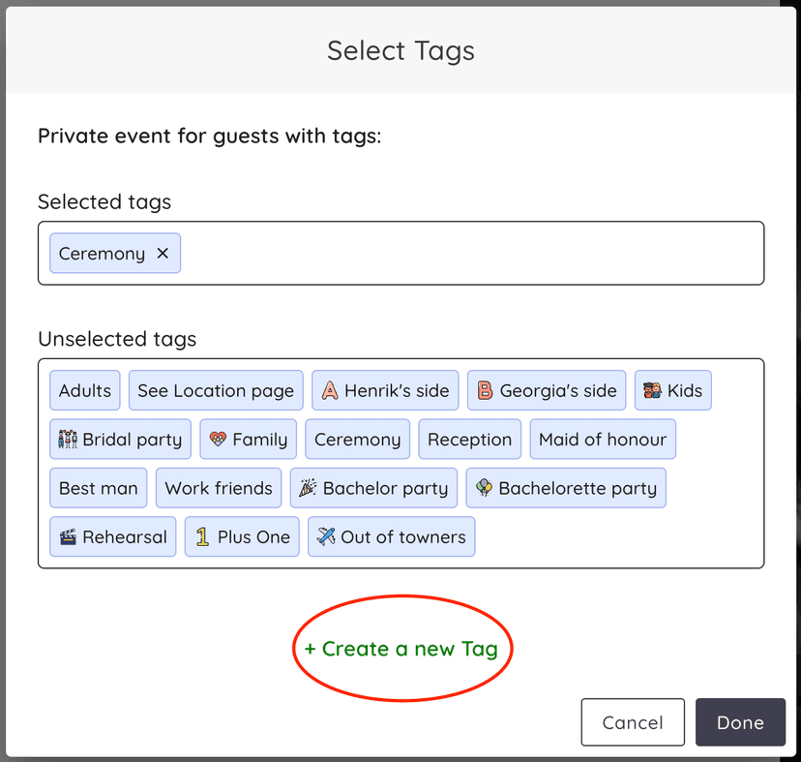Remove the Ceremony tag from selected tags

point(162,253)
